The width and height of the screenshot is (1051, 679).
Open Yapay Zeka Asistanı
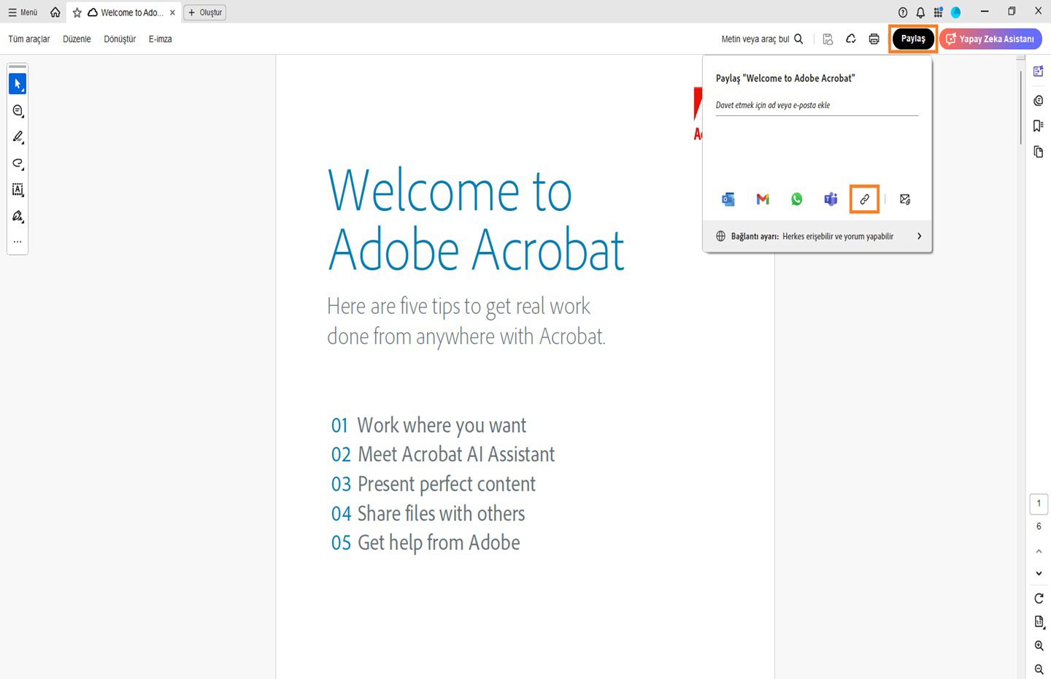tap(990, 39)
